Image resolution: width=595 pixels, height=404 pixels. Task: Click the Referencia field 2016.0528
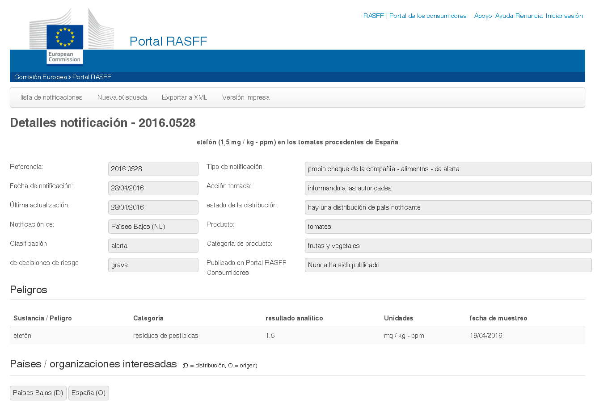click(153, 169)
